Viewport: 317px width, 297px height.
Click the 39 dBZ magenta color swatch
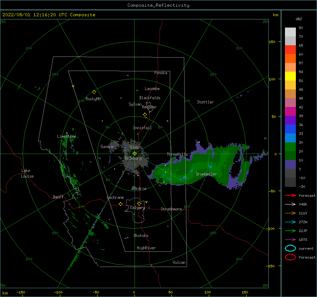290,112
